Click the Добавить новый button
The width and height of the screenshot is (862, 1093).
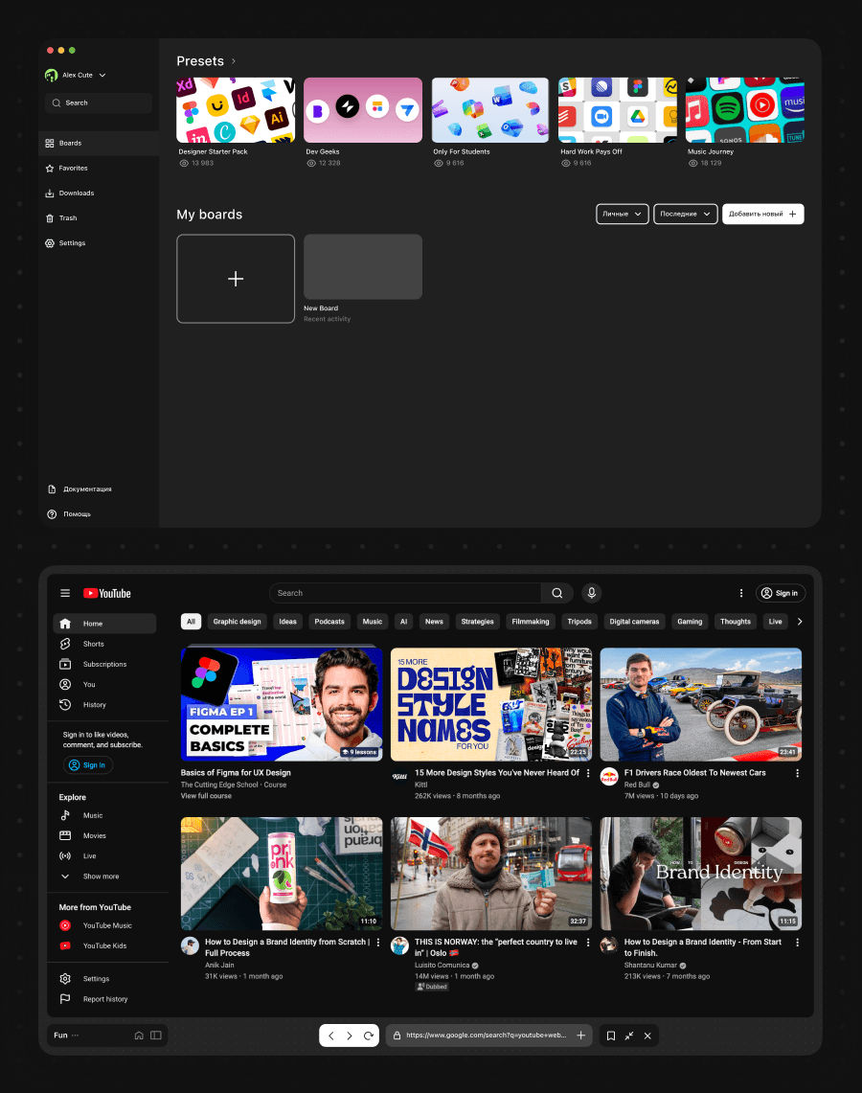(x=762, y=214)
